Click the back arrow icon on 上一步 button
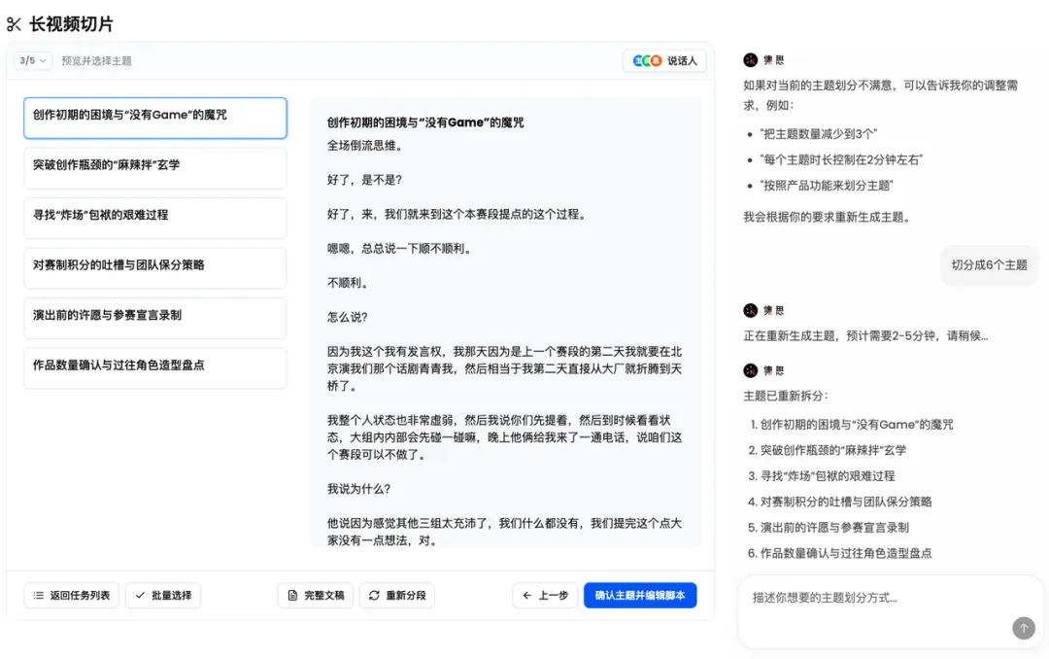The height and width of the screenshot is (659, 1049). [x=525, y=595]
